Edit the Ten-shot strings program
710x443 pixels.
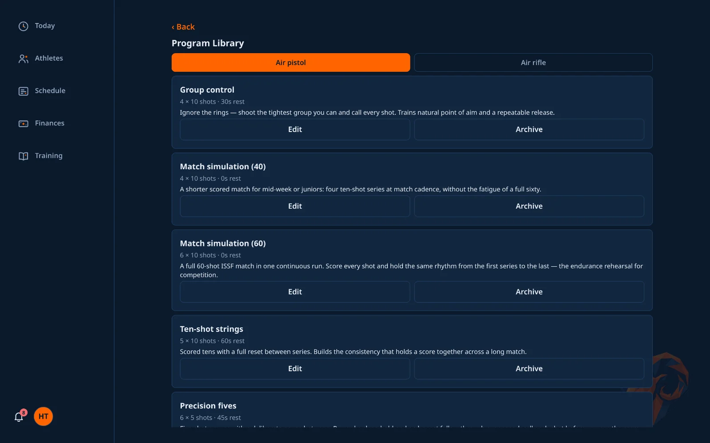tap(295, 369)
